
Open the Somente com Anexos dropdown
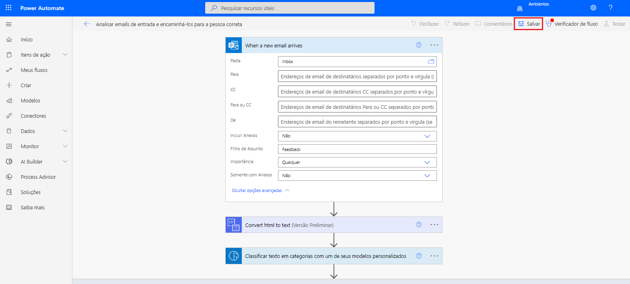click(357, 176)
